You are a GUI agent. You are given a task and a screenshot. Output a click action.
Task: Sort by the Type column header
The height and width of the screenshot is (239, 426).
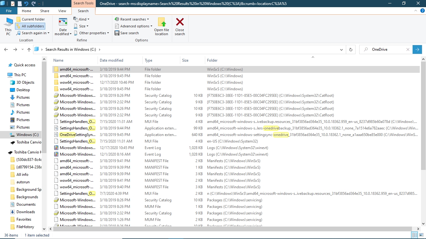162,60
